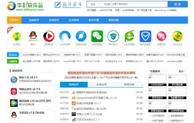This screenshot has width=194, height=123.
Task: Open 安卓软件 navigation item
Action: [54, 20]
